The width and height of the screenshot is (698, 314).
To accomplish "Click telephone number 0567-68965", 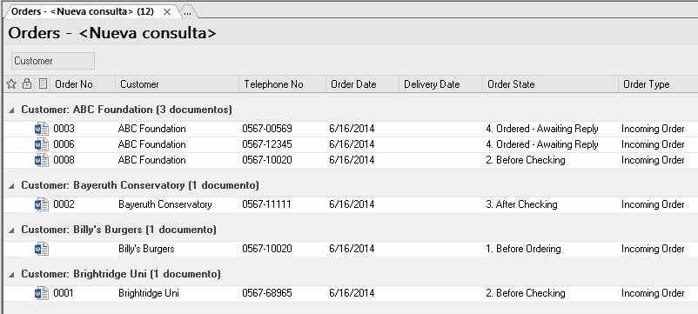I will coord(267,293).
